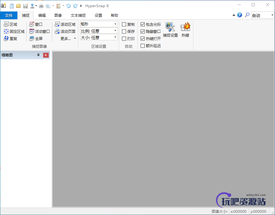Expand the 更多... capture options menu
Viewport: 275px width, 215px height.
pos(68,38)
